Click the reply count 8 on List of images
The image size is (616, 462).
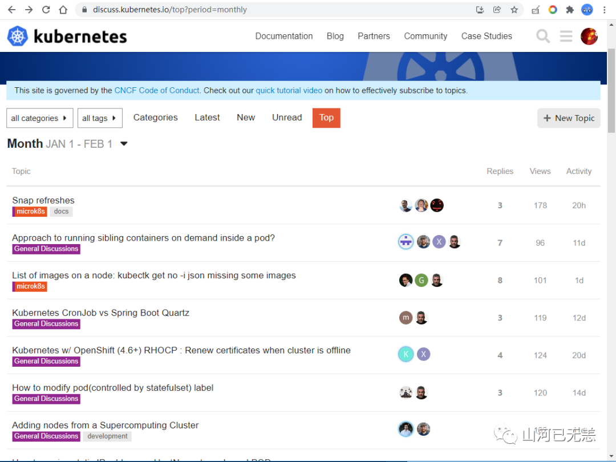point(500,281)
